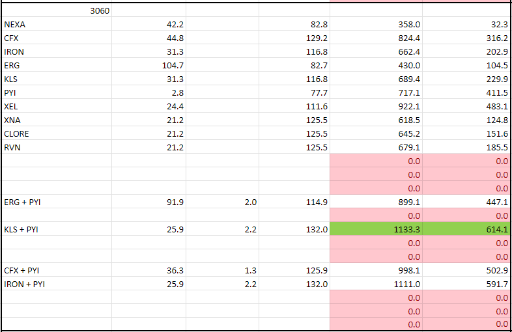Select IRON value 202.9
Viewport: 512px width, 332px height.
tap(466, 51)
